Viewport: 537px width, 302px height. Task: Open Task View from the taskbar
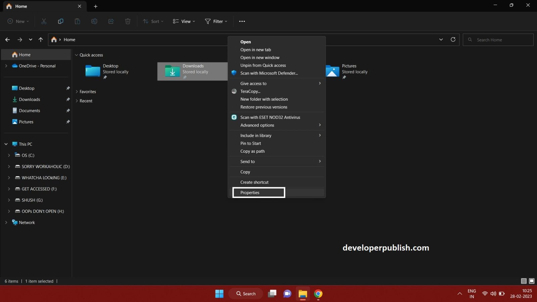pos(272,293)
